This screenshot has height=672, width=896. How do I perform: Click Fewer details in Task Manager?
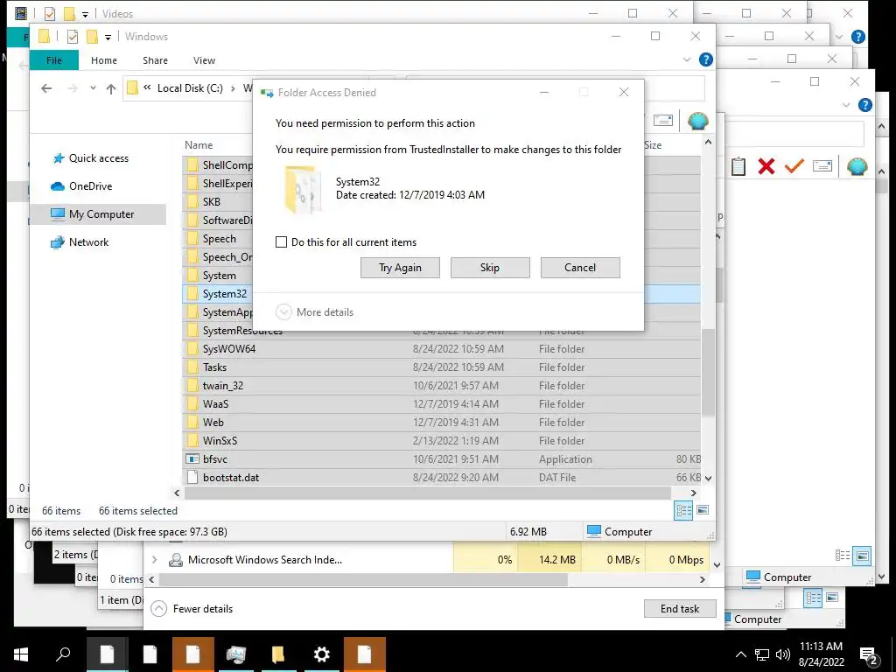pyautogui.click(x=192, y=609)
